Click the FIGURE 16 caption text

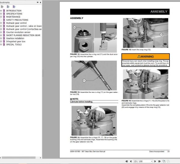(145, 104)
